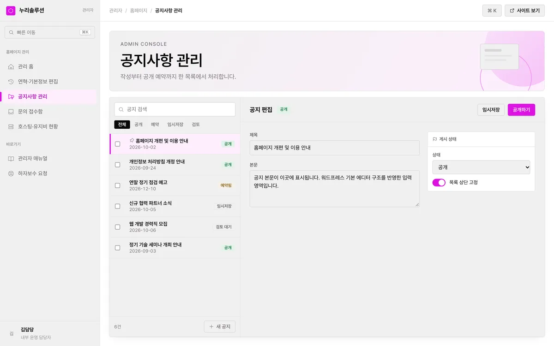Click the 사이트 보기 button
The width and height of the screenshot is (554, 346).
(524, 11)
